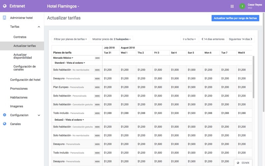The image size is (265, 166).
Task: Open the Ir a fecha dropdown
Action: point(189,39)
